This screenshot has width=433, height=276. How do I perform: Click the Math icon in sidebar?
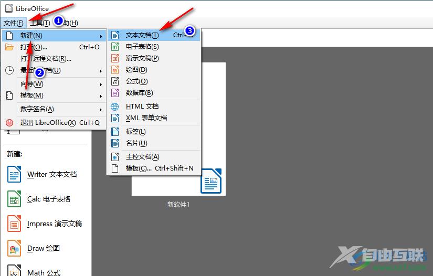(14, 270)
